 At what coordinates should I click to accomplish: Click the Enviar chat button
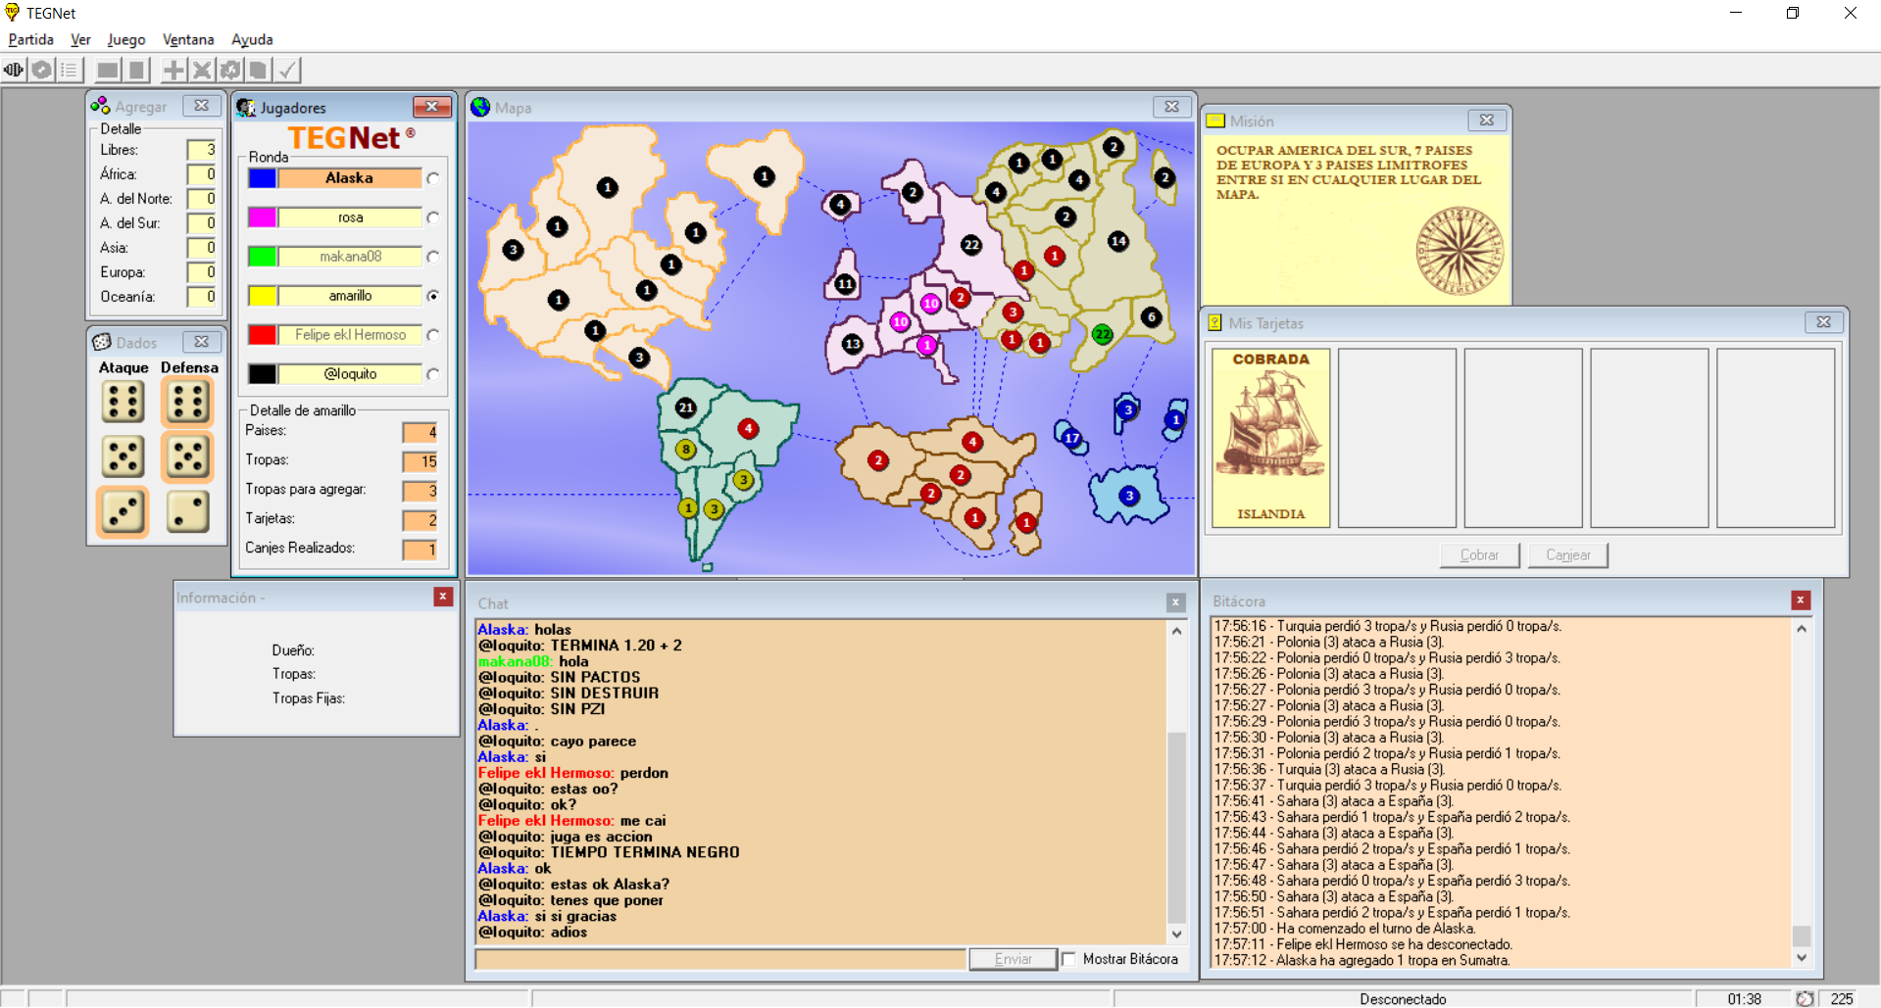point(1014,959)
